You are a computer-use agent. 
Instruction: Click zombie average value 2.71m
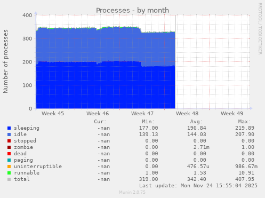tap(202, 147)
